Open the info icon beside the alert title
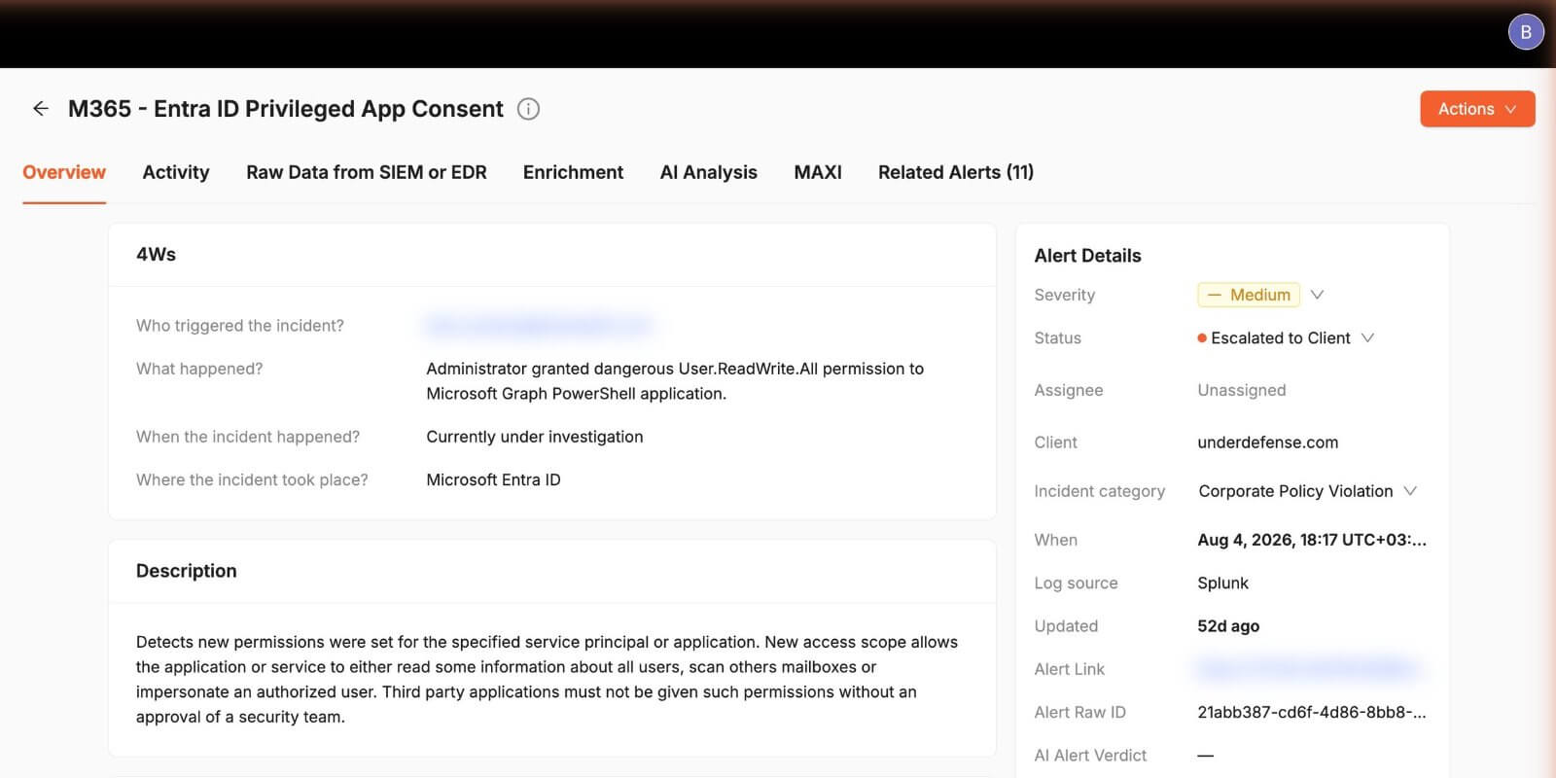Image resolution: width=1556 pixels, height=778 pixels. coord(528,109)
